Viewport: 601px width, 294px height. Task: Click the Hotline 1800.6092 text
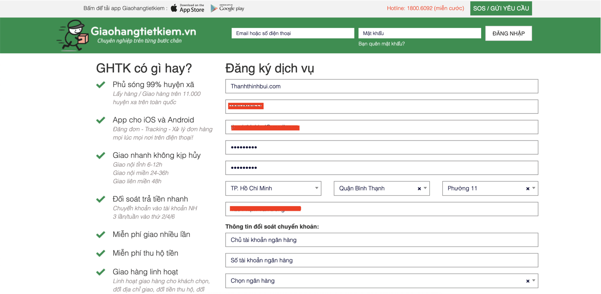[425, 8]
